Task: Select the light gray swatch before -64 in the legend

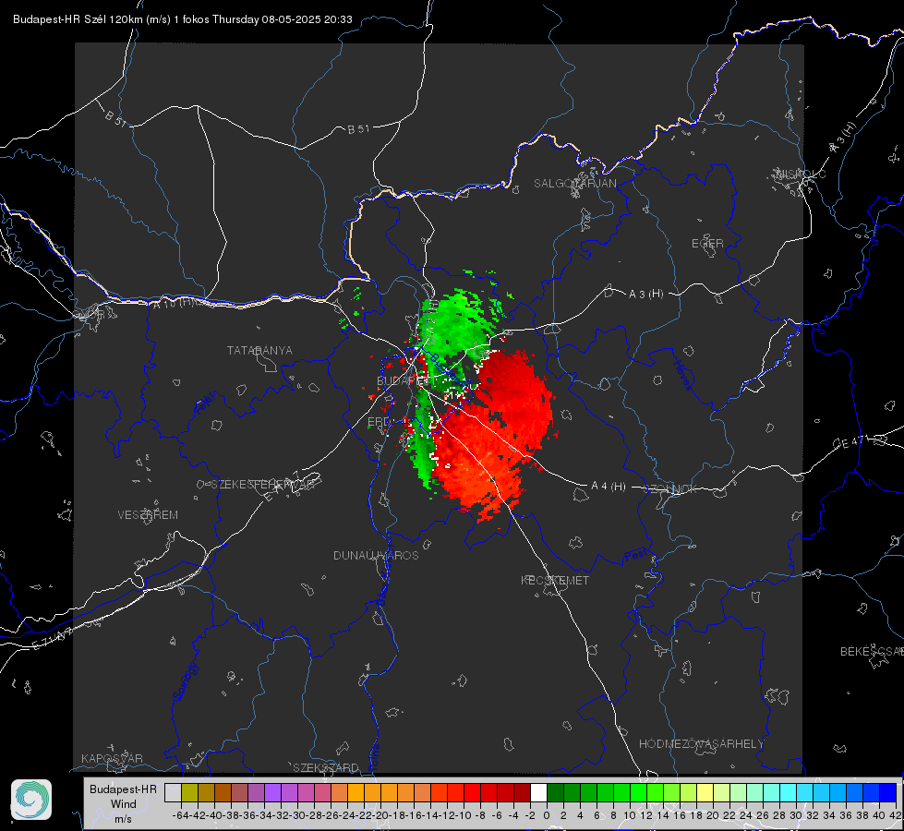Action: click(173, 792)
